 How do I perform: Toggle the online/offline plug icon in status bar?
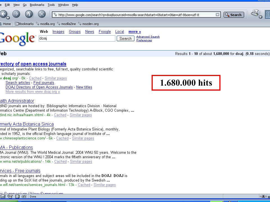pos(263,196)
